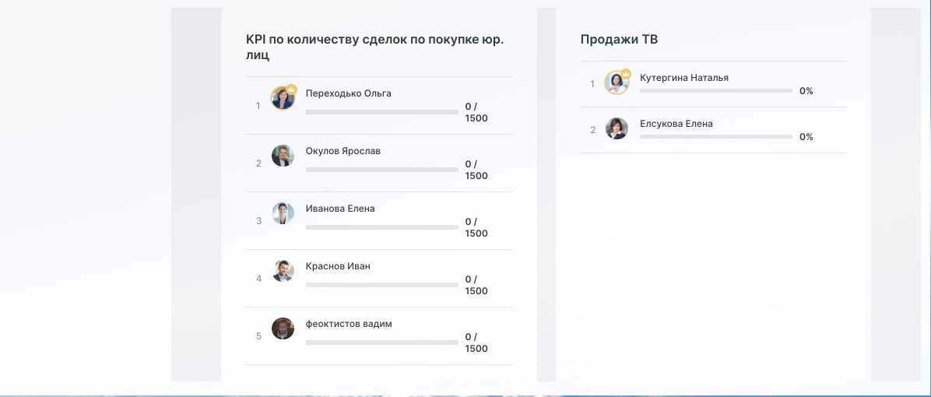931x397 pixels.
Task: Click the name Елсукова Елена
Action: 676,124
